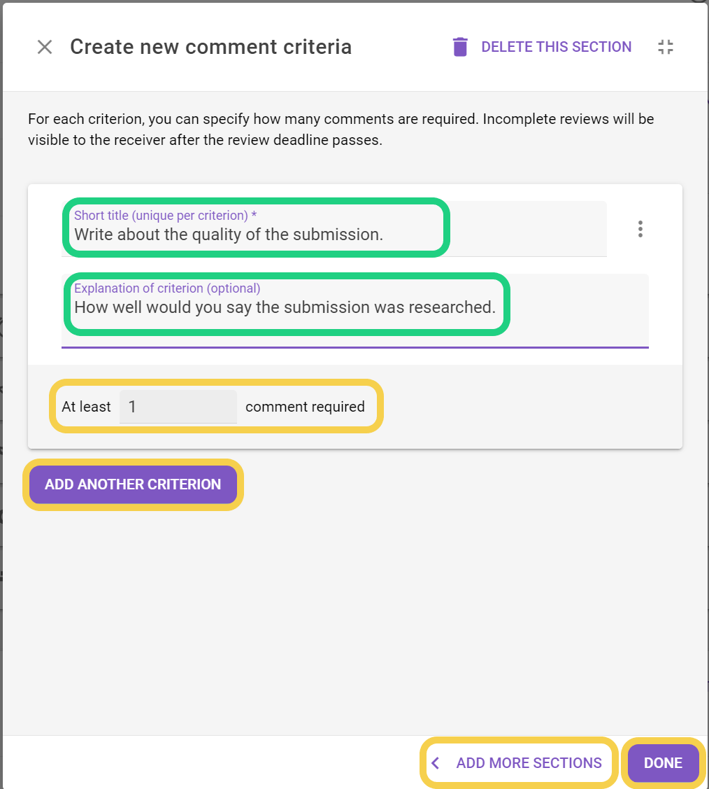
Task: Click the "Create new comment criteria" heading
Action: pos(210,47)
